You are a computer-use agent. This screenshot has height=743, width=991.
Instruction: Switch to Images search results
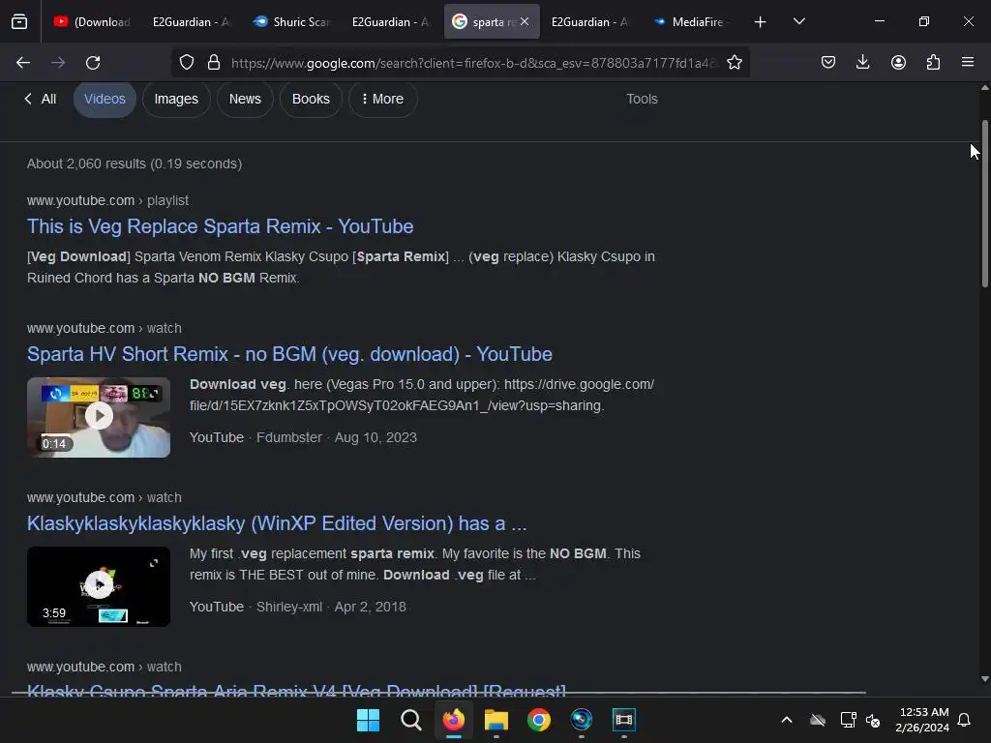pos(176,100)
